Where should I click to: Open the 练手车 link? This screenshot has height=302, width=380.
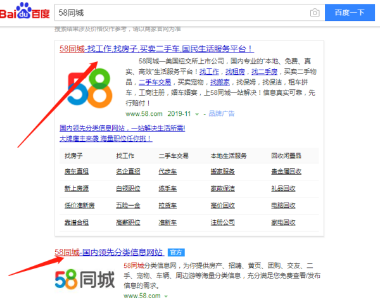[x=167, y=189]
